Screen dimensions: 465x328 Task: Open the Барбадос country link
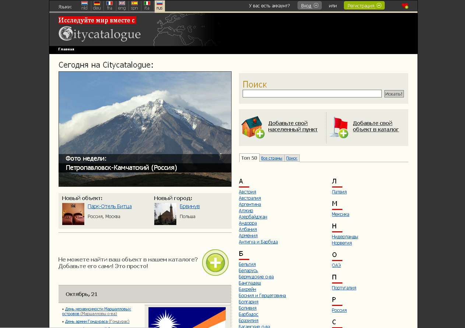coord(249,314)
